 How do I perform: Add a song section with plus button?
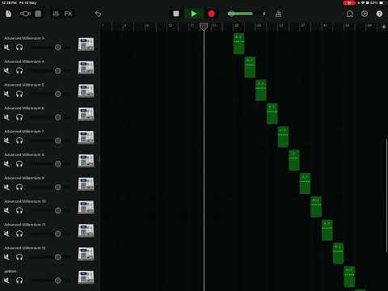tap(384, 27)
